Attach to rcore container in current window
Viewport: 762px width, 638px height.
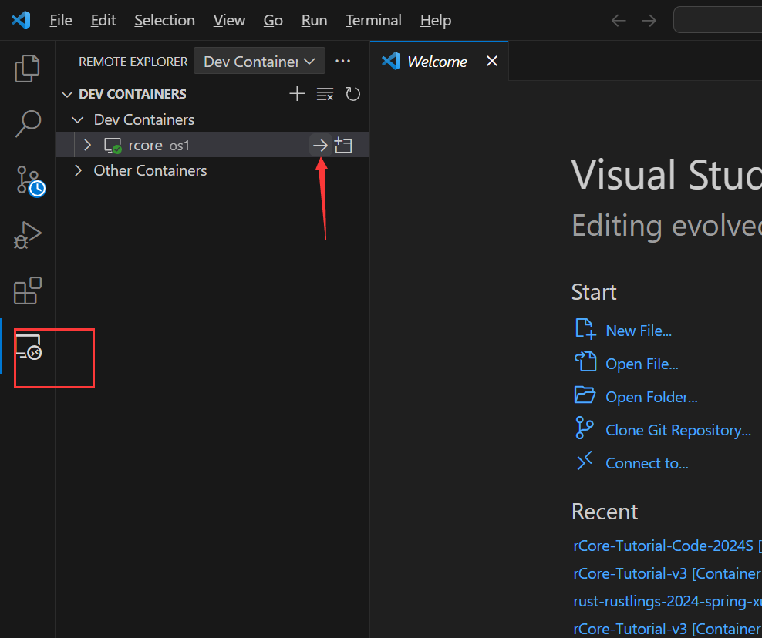click(x=320, y=145)
